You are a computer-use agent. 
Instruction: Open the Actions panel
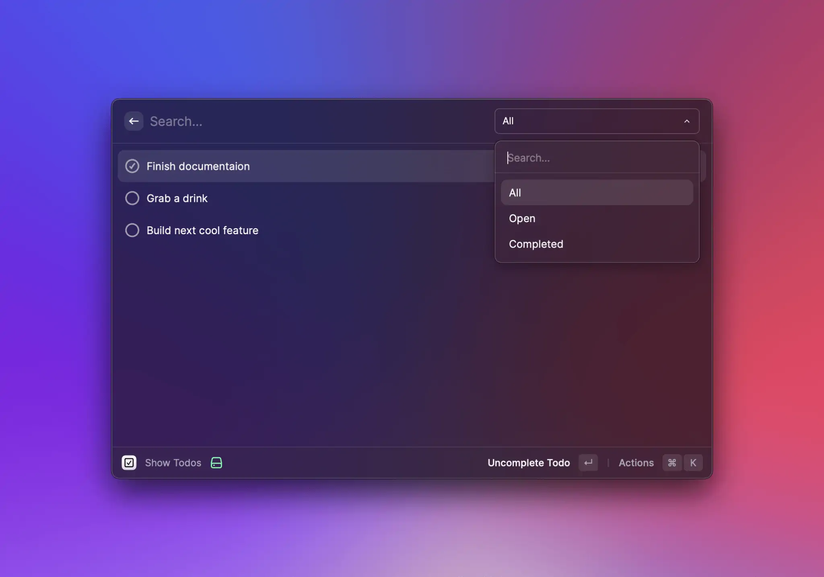[636, 463]
